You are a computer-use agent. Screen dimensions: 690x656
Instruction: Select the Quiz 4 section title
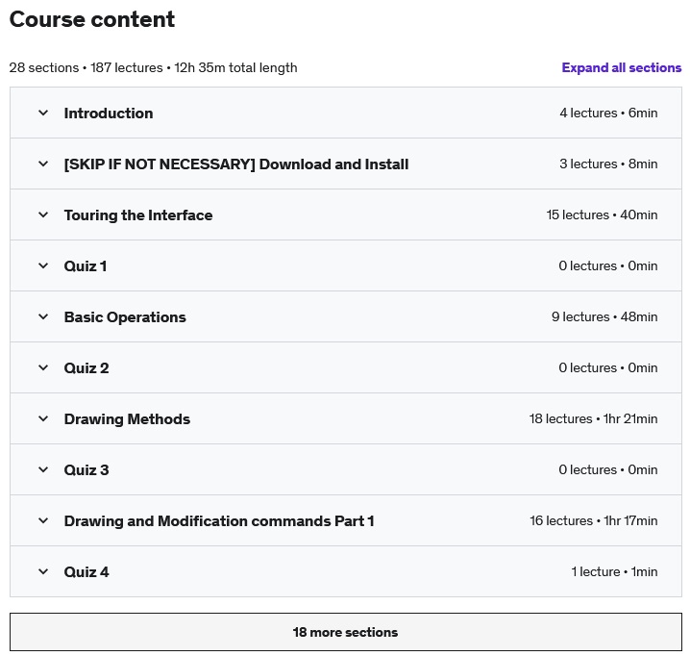86,571
